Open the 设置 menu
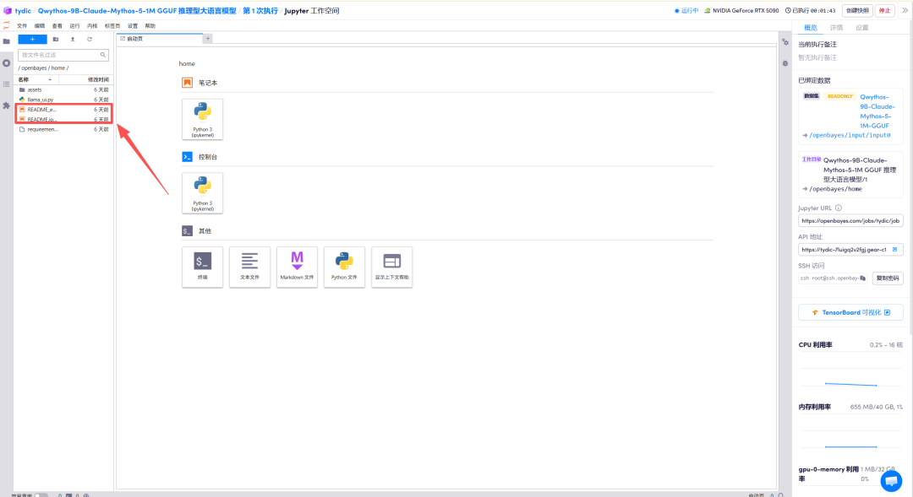 133,26
